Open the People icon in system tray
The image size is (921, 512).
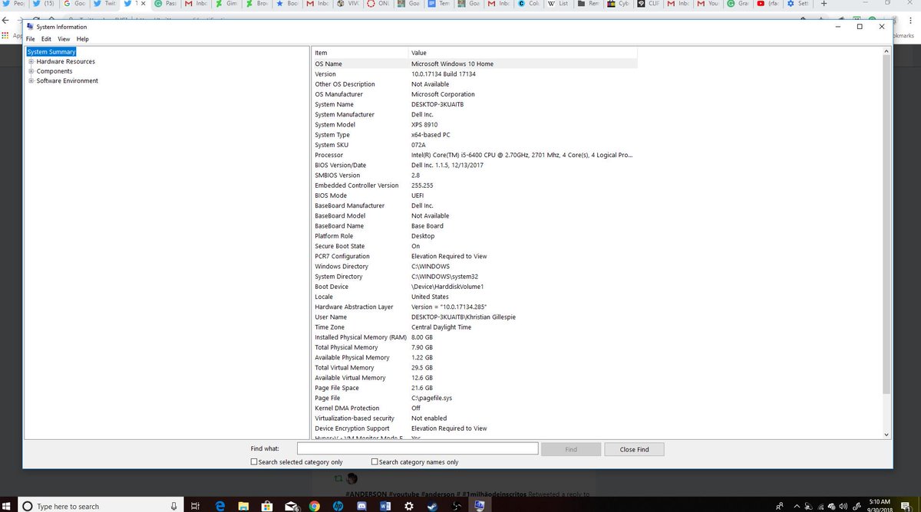pyautogui.click(x=780, y=506)
